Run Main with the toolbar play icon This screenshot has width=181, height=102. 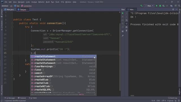pyautogui.click(x=157, y=6)
